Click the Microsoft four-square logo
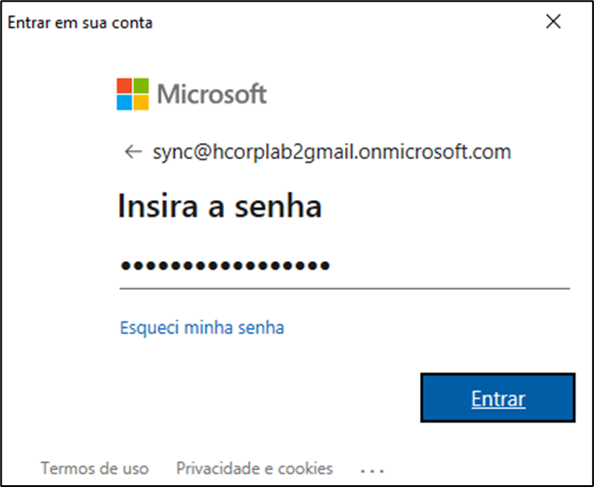This screenshot has width=594, height=487. click(x=133, y=93)
